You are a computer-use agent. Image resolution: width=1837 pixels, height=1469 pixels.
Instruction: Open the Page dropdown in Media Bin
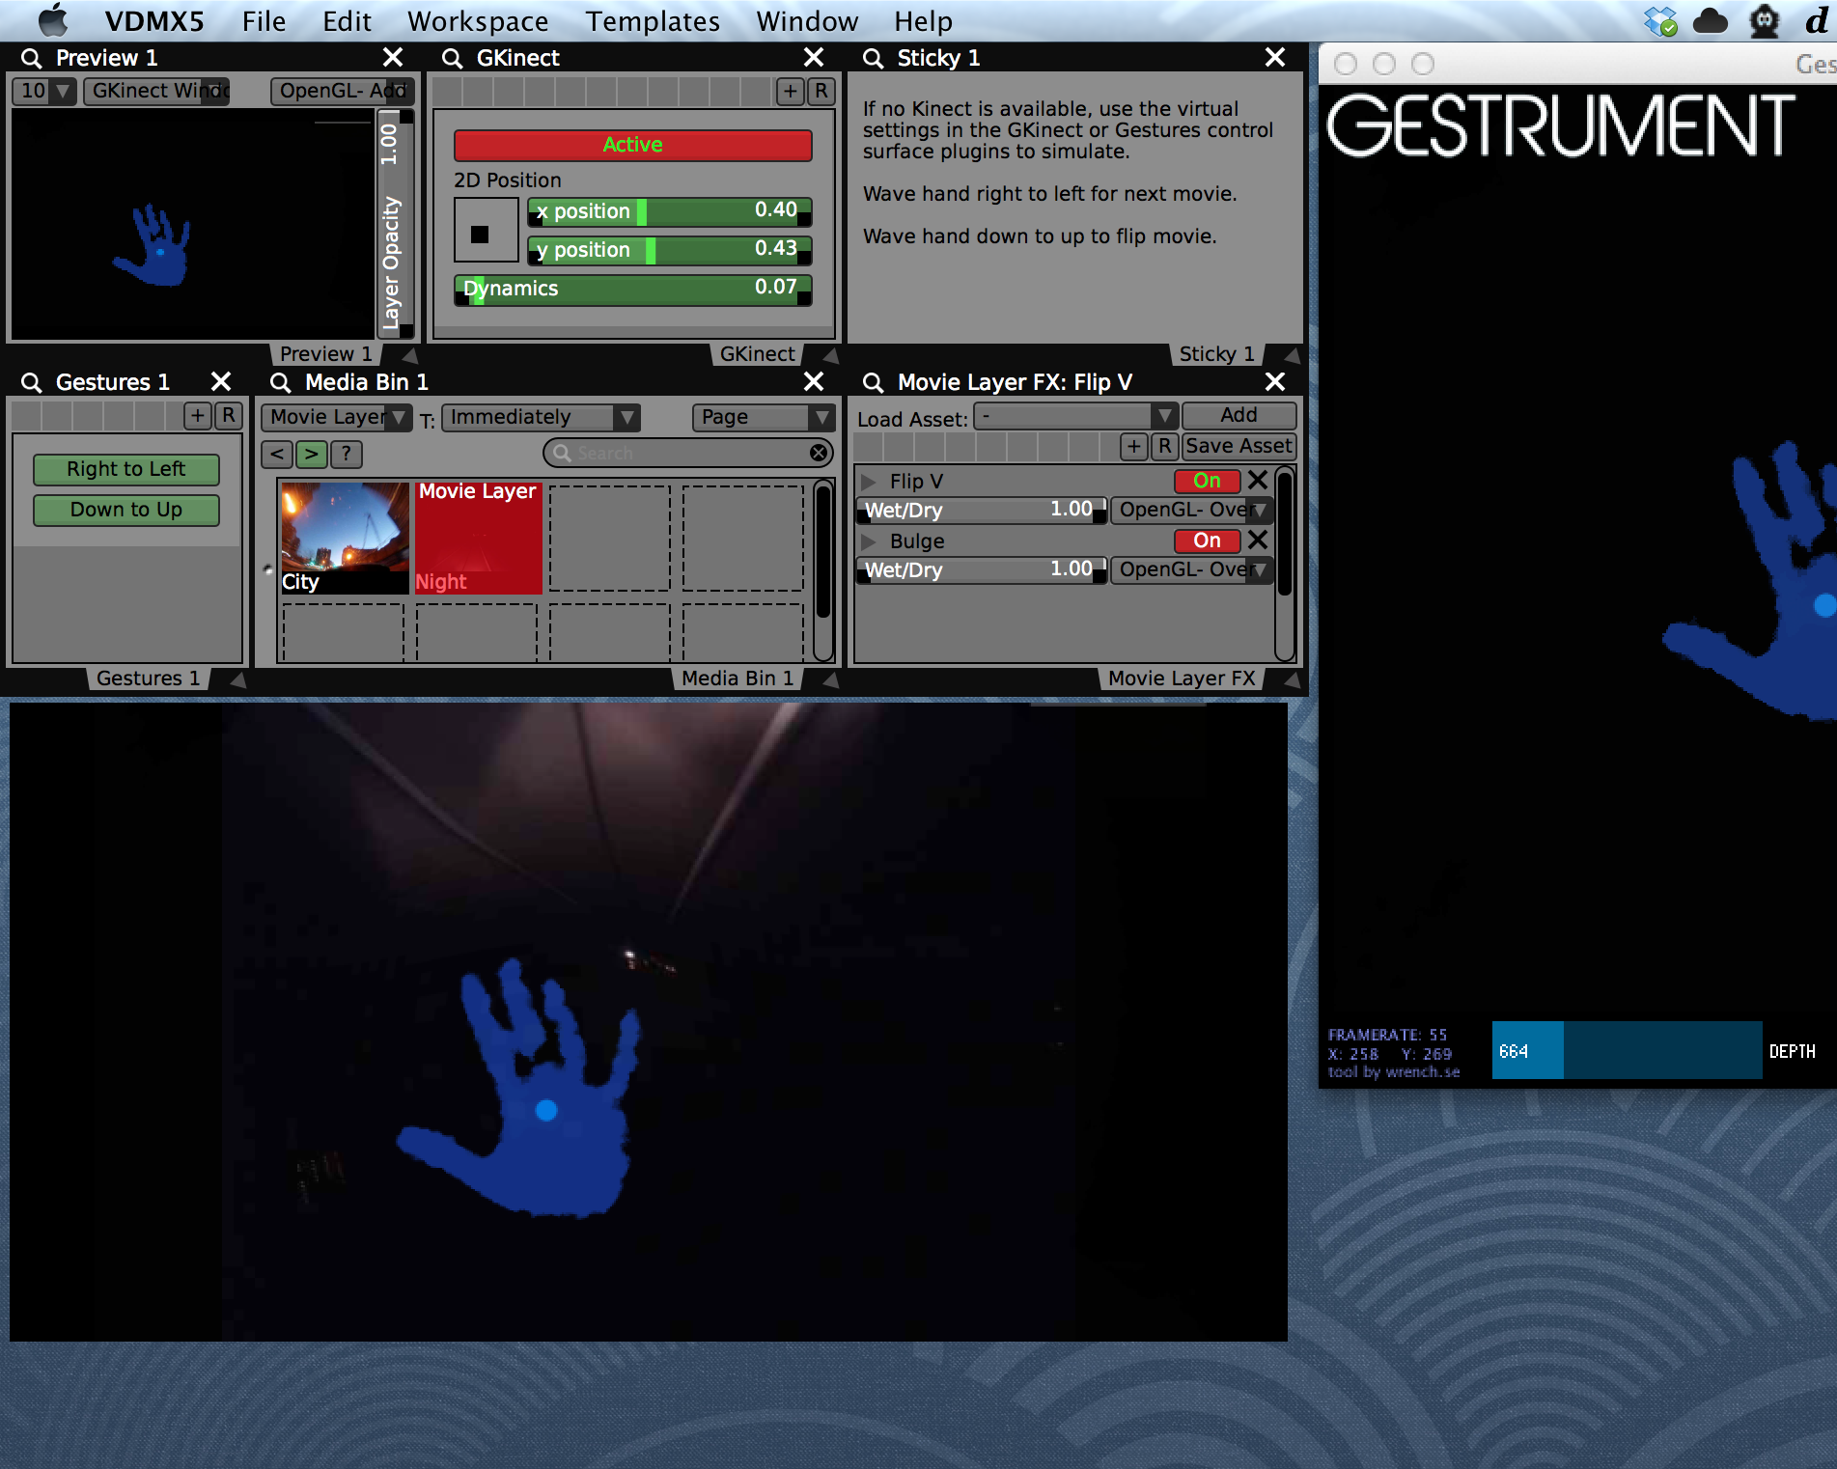[763, 417]
